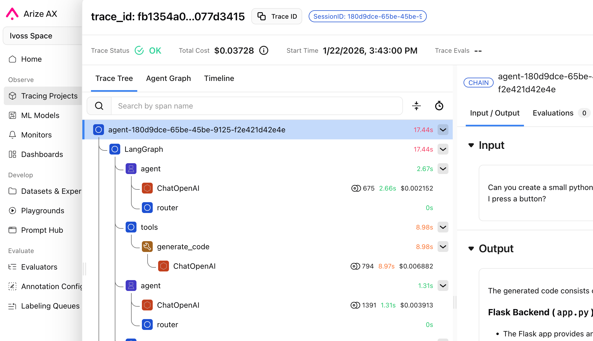Open the Evaluations tab

coord(553,113)
